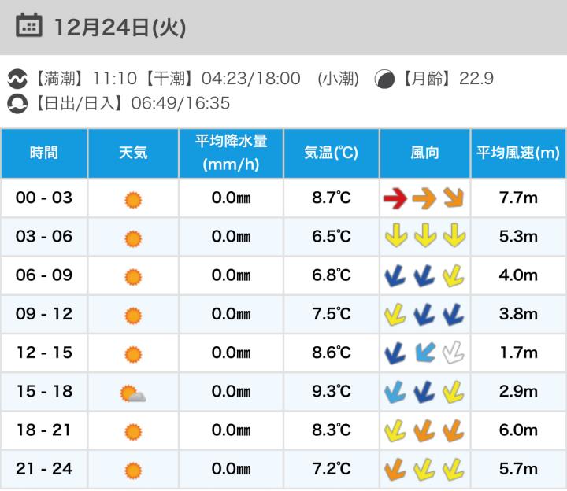567x491 pixels.
Task: Click the 09 - 12 time cell
Action: click(x=44, y=314)
